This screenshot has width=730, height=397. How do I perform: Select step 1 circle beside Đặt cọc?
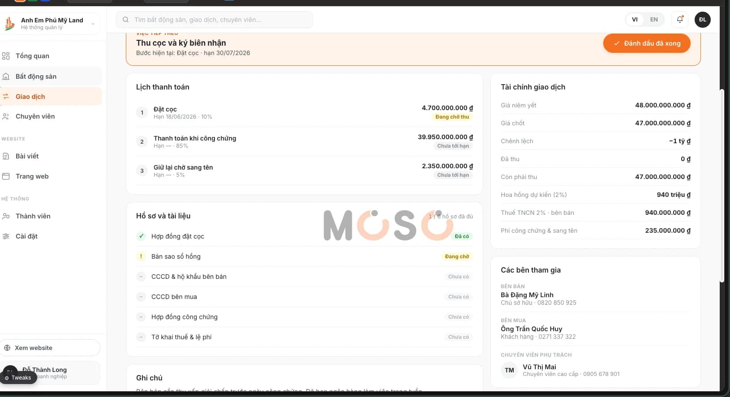(142, 112)
